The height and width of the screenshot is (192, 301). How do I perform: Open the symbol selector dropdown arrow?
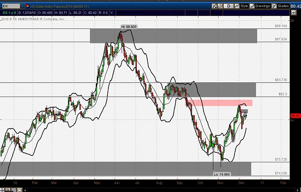[x=23, y=6]
